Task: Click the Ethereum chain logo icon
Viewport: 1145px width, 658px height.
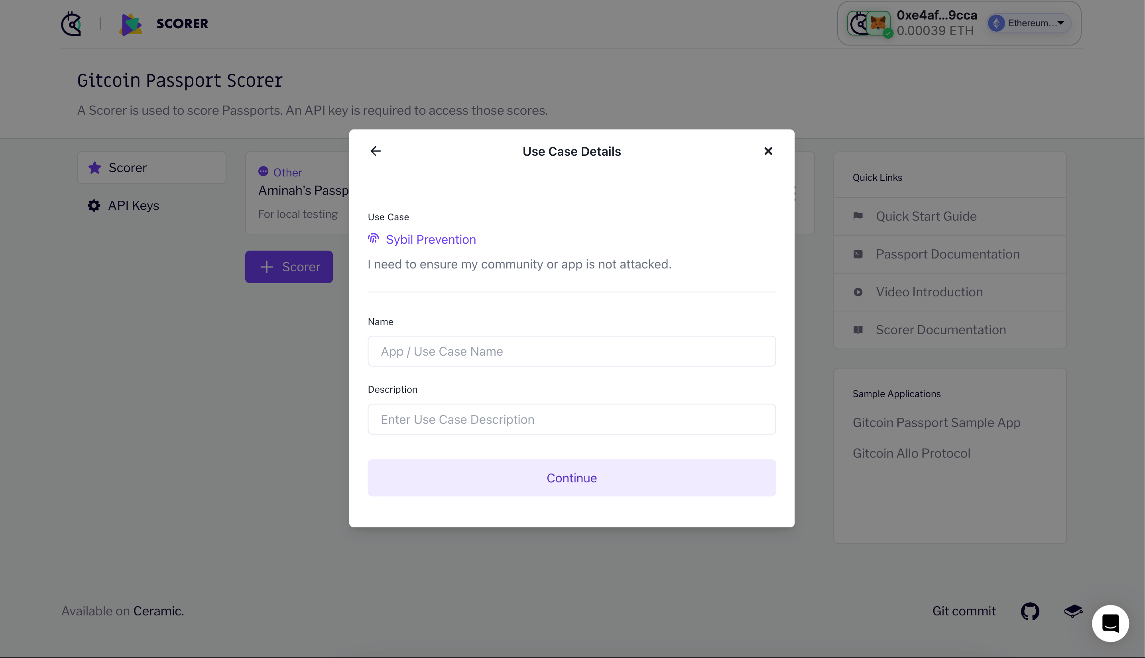Action: click(996, 23)
